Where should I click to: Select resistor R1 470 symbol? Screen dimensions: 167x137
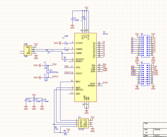pos(82,18)
